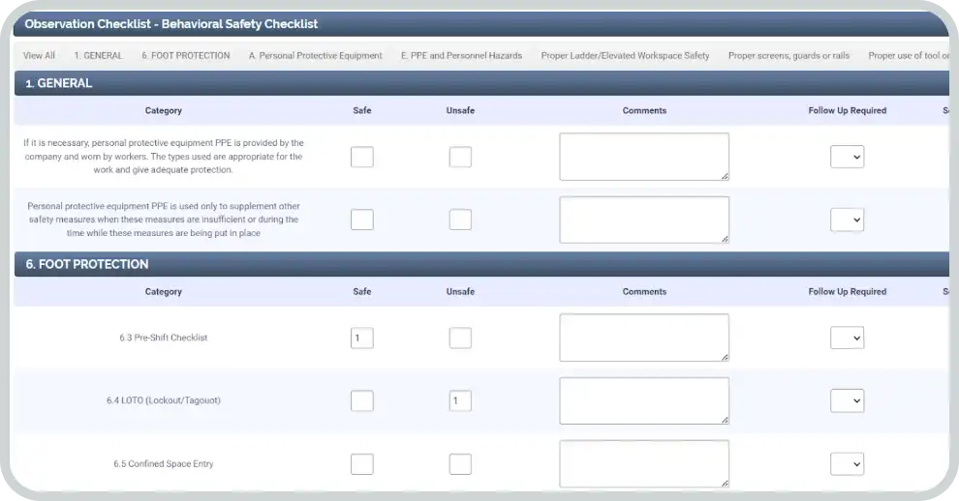Image resolution: width=959 pixels, height=501 pixels.
Task: Check Safe box for 6.3 Pre-Shift Checklist
Action: [x=361, y=339]
